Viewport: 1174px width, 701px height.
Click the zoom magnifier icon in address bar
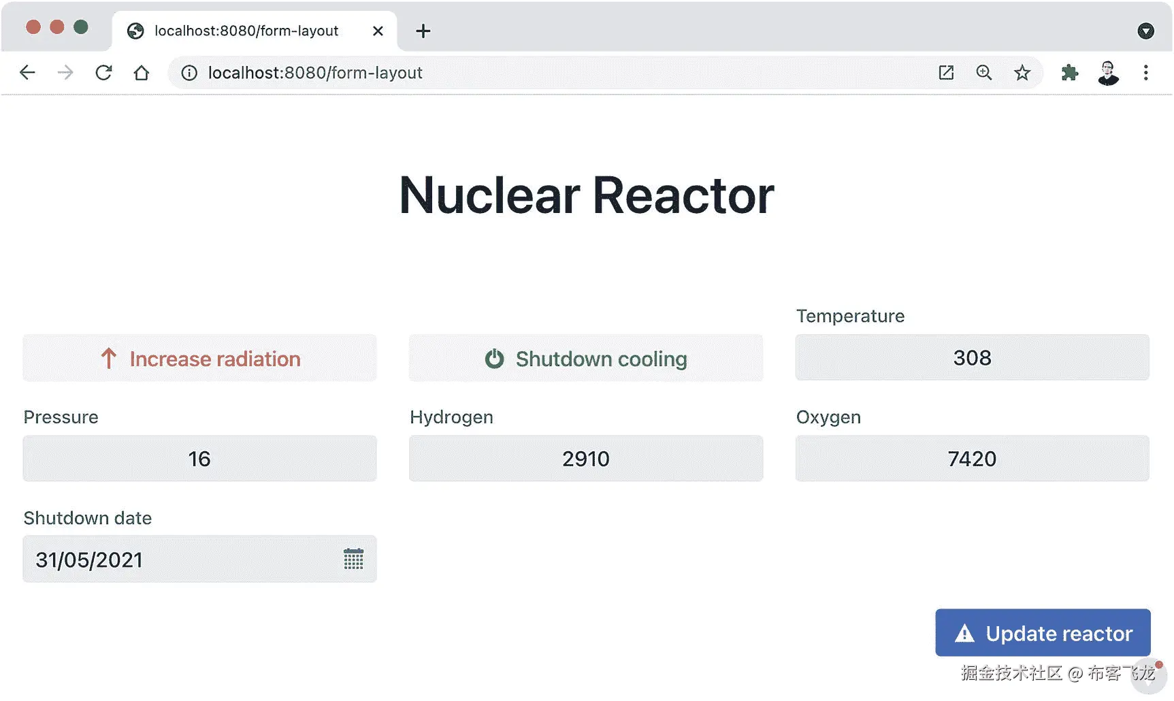pos(983,73)
